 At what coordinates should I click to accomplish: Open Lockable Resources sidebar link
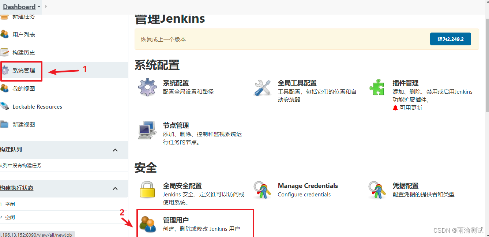[37, 107]
